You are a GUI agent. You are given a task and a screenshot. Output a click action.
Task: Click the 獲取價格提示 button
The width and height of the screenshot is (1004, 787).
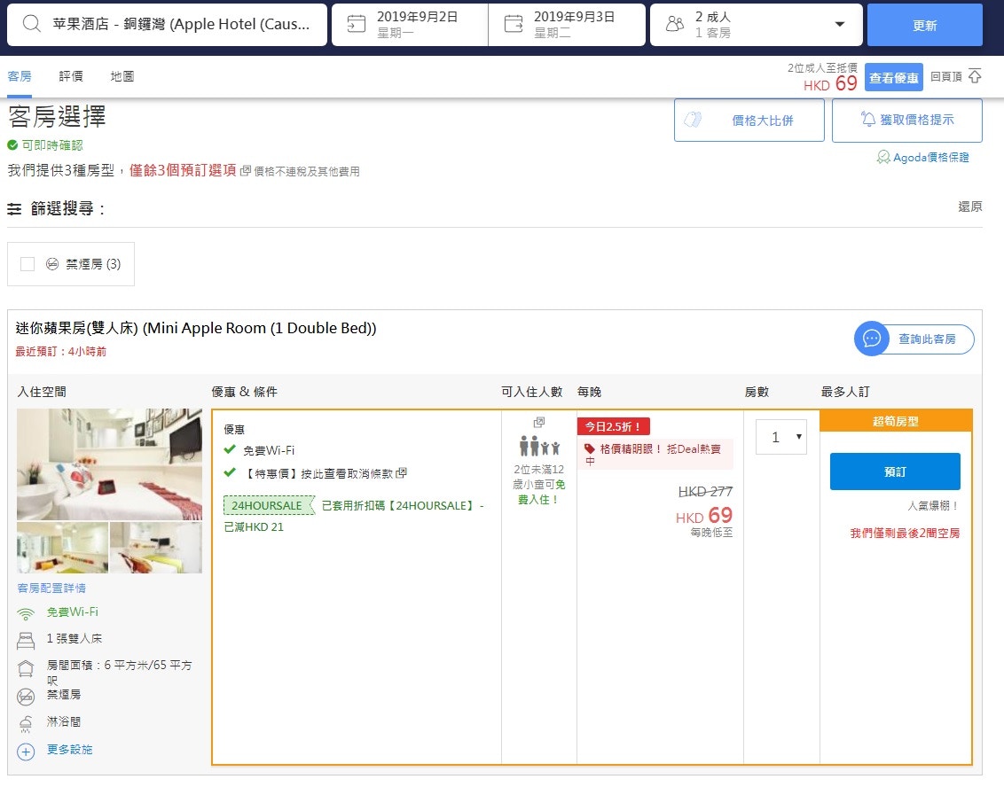pyautogui.click(x=906, y=120)
